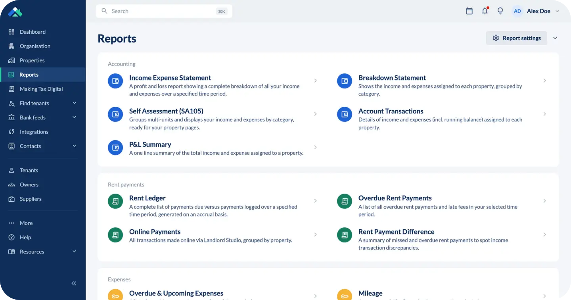The height and width of the screenshot is (300, 571).
Task: Click chevron on Breakdown Statement row
Action: [x=545, y=81]
